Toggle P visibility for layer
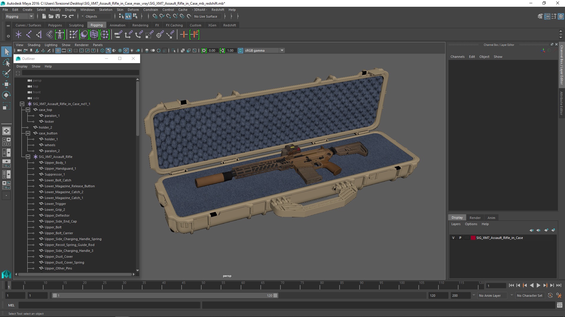Screen dimensions: 565x317 tap(460, 238)
